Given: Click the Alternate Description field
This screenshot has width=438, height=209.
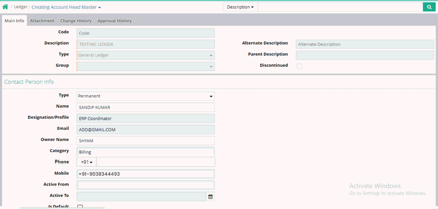Looking at the screenshot, I should [365, 44].
